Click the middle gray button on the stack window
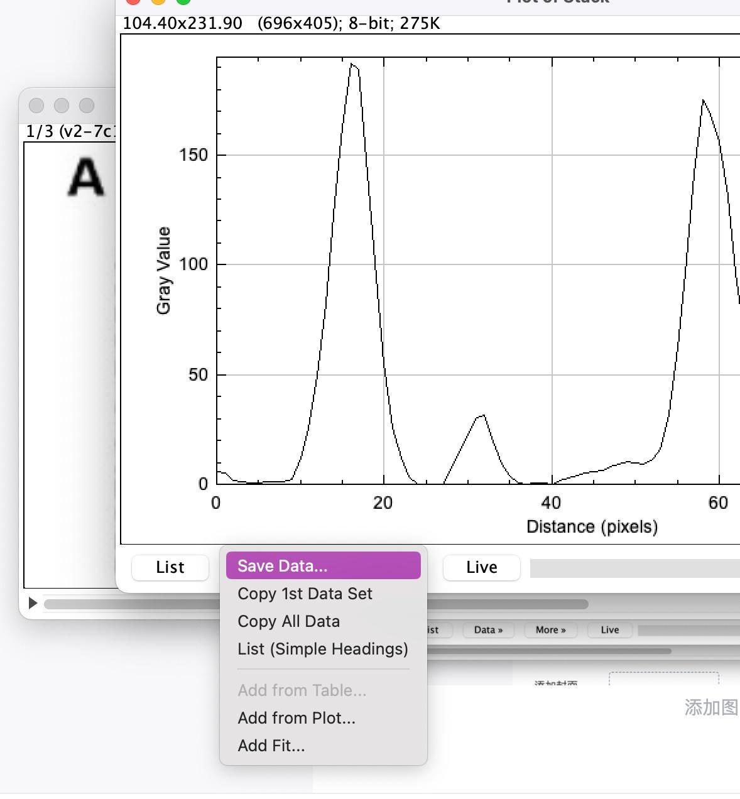The image size is (740, 799). 62,106
